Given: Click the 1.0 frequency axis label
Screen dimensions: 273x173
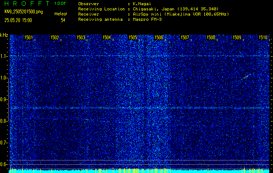Looking at the screenshot, I should click(3, 78).
